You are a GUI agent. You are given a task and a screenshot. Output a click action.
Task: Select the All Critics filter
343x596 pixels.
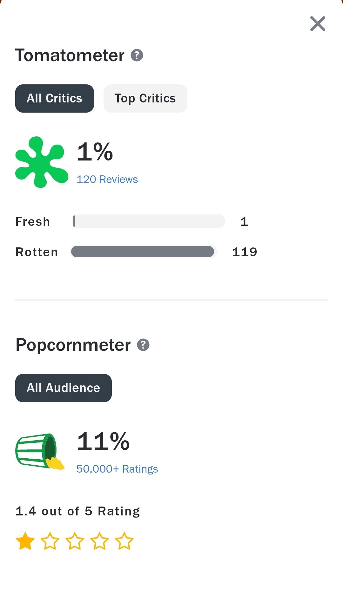tap(55, 98)
